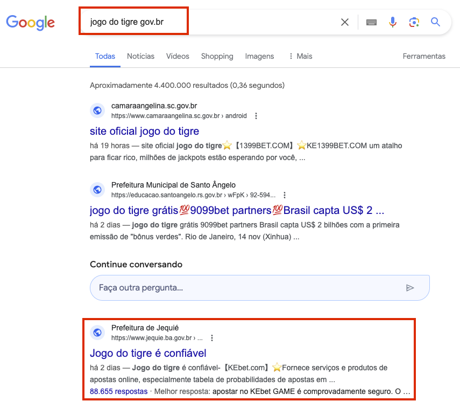Click the site name 'camaraangelina.sc.gov.br'
The height and width of the screenshot is (408, 460).
154,106
